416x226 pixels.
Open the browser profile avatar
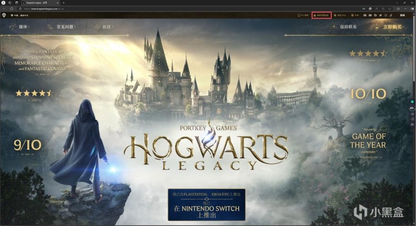tap(4, 3)
